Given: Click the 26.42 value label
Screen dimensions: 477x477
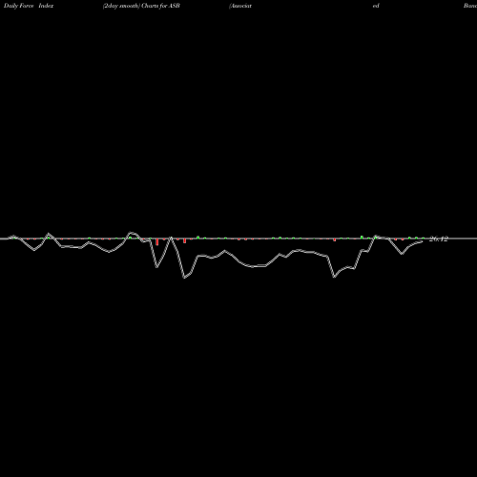Looking at the screenshot, I should [439, 238].
